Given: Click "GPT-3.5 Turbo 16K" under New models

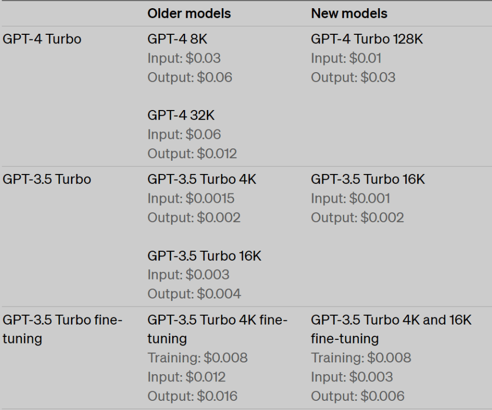Looking at the screenshot, I should click(368, 180).
